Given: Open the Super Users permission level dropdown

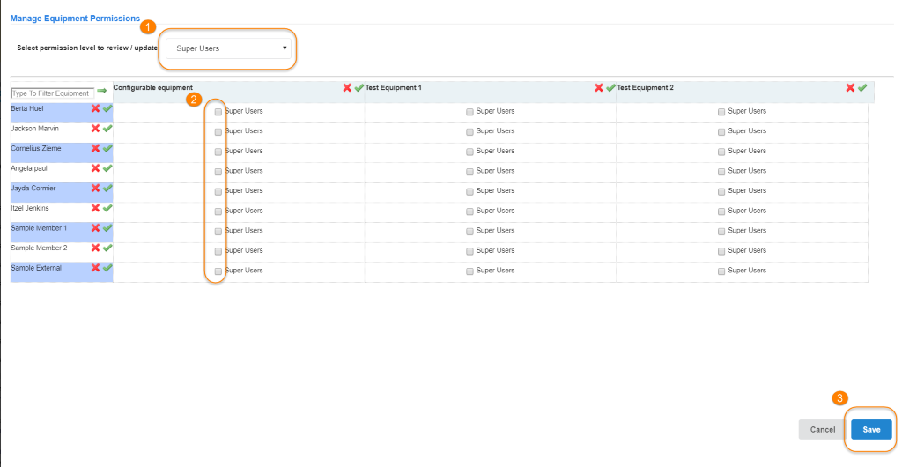Looking at the screenshot, I should [228, 48].
